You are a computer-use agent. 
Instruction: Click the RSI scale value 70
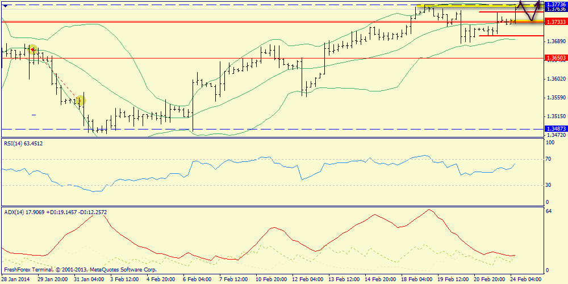[x=549, y=159]
